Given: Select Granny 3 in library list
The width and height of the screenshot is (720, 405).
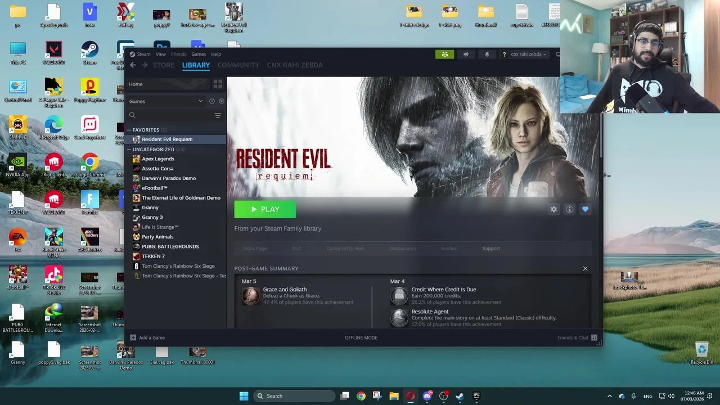Looking at the screenshot, I should [152, 217].
